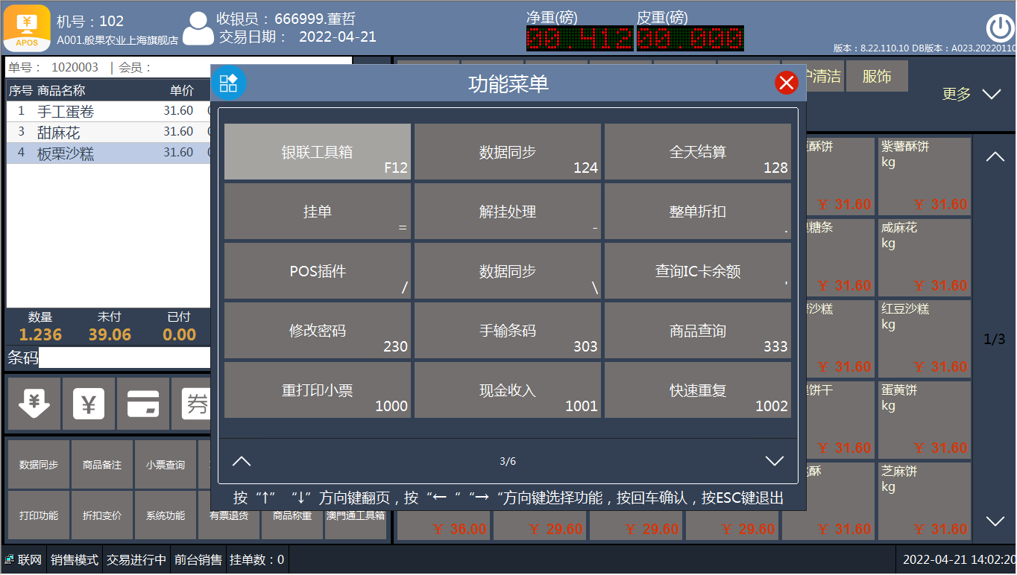Select 快速重复 function
Screen dimensions: 1017x575
point(698,390)
